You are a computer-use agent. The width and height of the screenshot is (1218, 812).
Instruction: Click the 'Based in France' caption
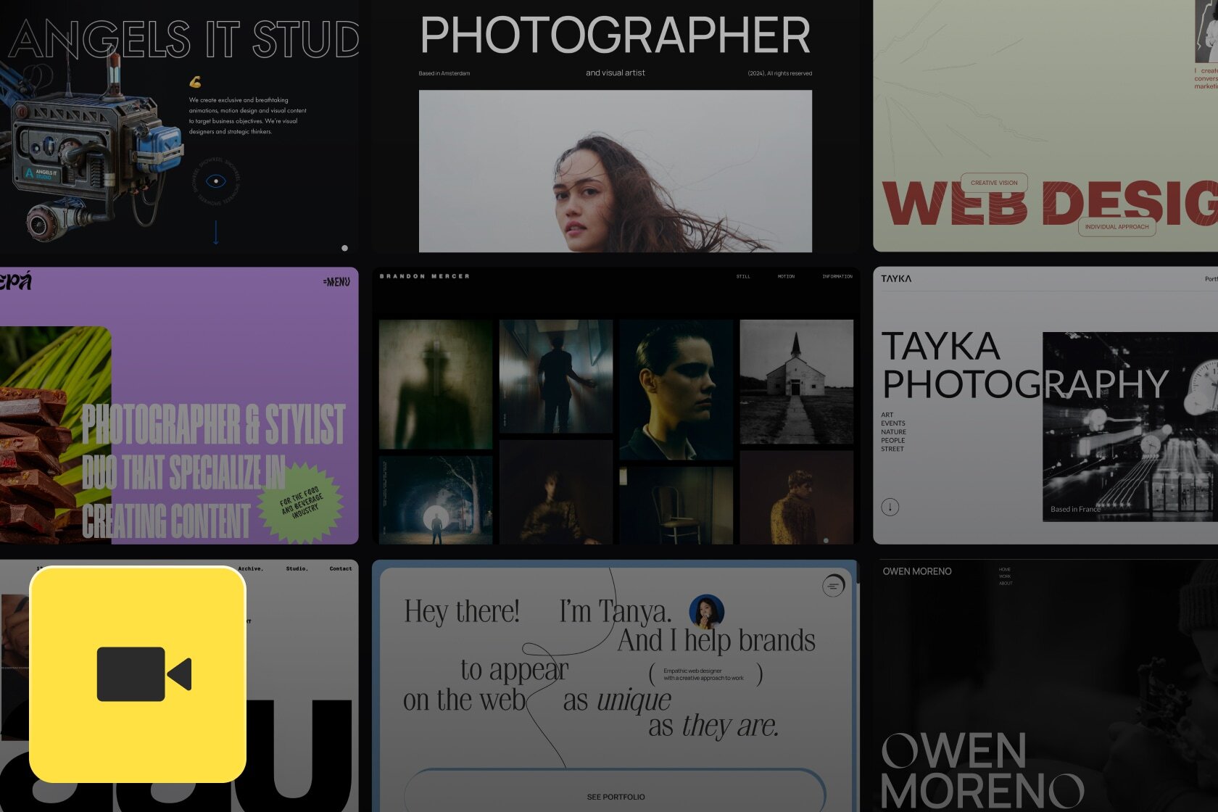[1076, 509]
